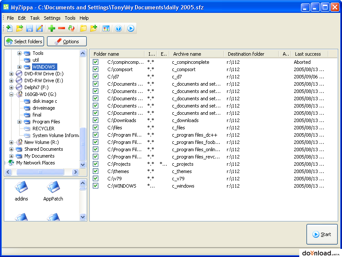Select the WINDOWS folder in tree
342x257 pixels.
pos(44,67)
